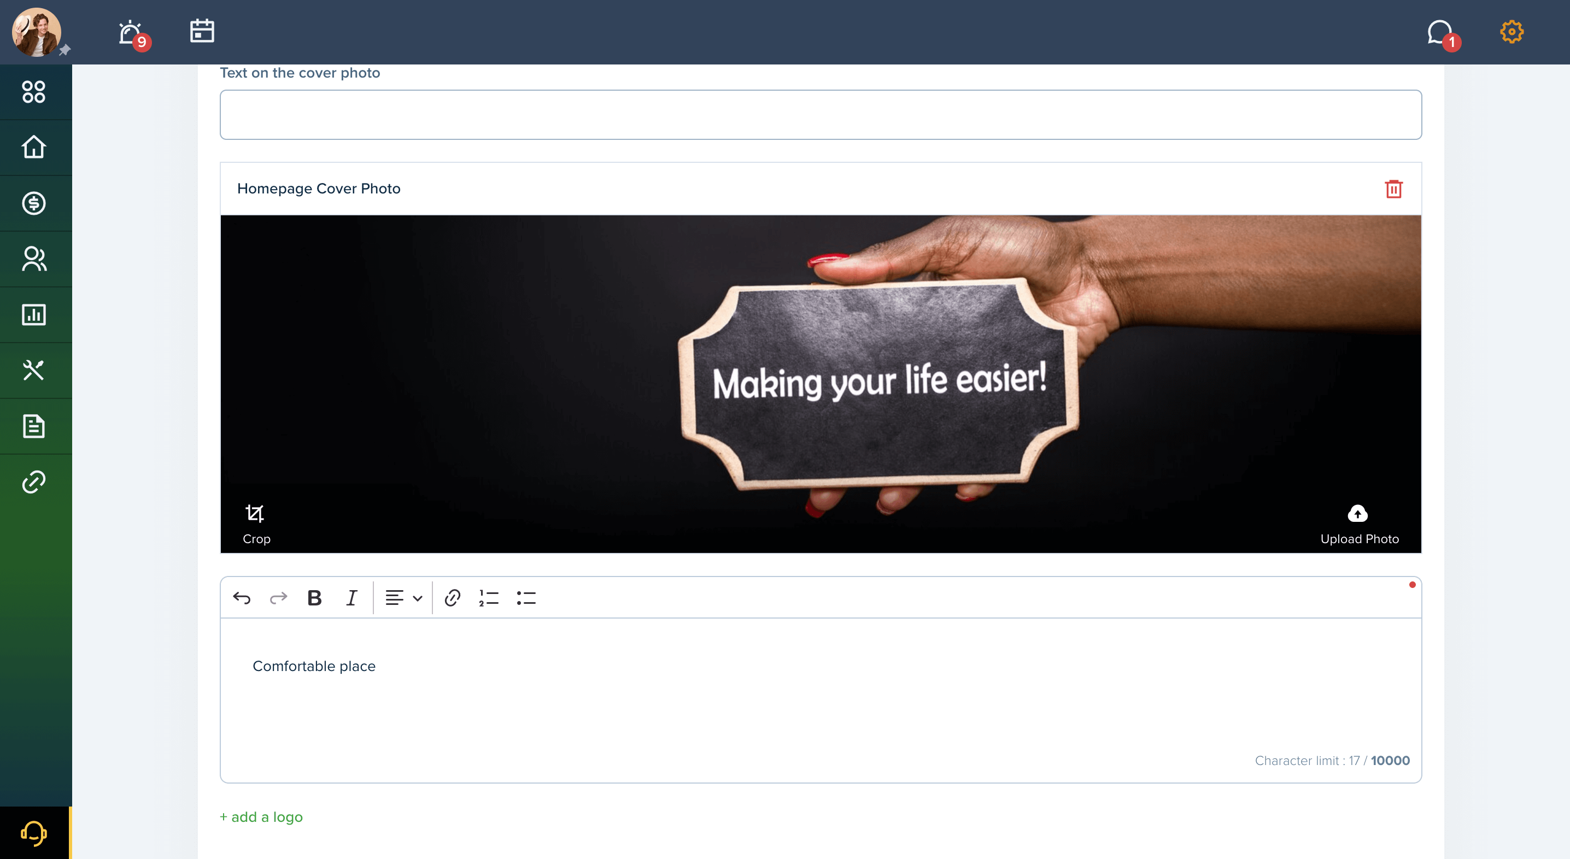
Task: Open the orange settings gear
Action: click(x=1512, y=32)
